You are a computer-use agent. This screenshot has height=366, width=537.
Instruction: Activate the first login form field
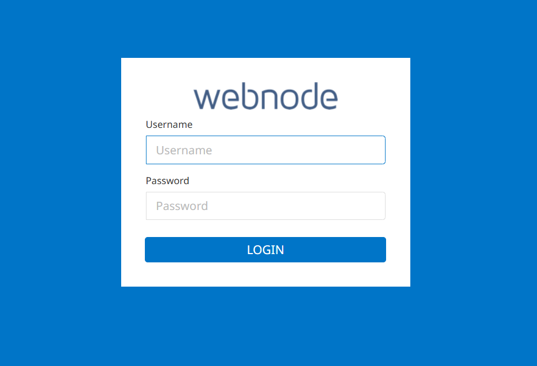coord(265,150)
